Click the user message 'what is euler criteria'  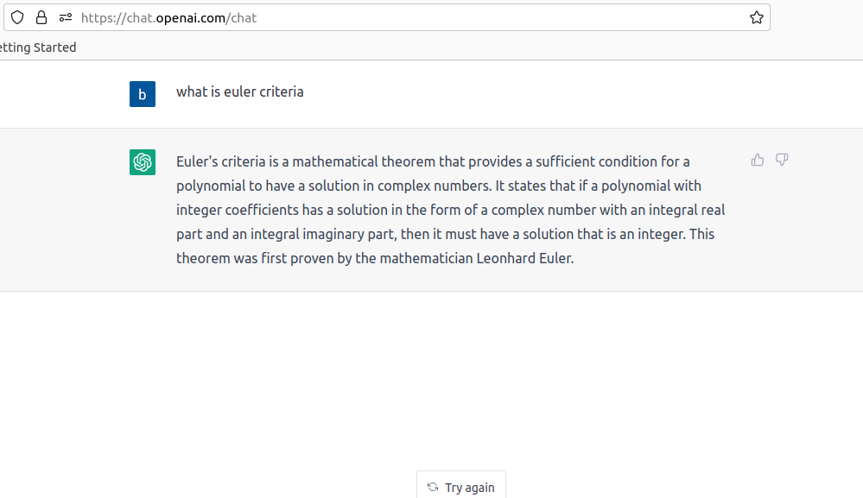240,91
